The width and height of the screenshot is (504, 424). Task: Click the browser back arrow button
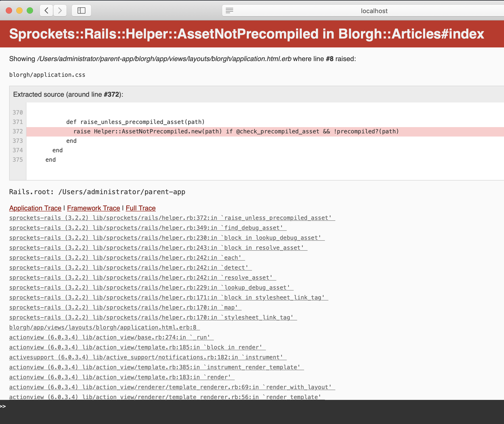[x=47, y=10]
